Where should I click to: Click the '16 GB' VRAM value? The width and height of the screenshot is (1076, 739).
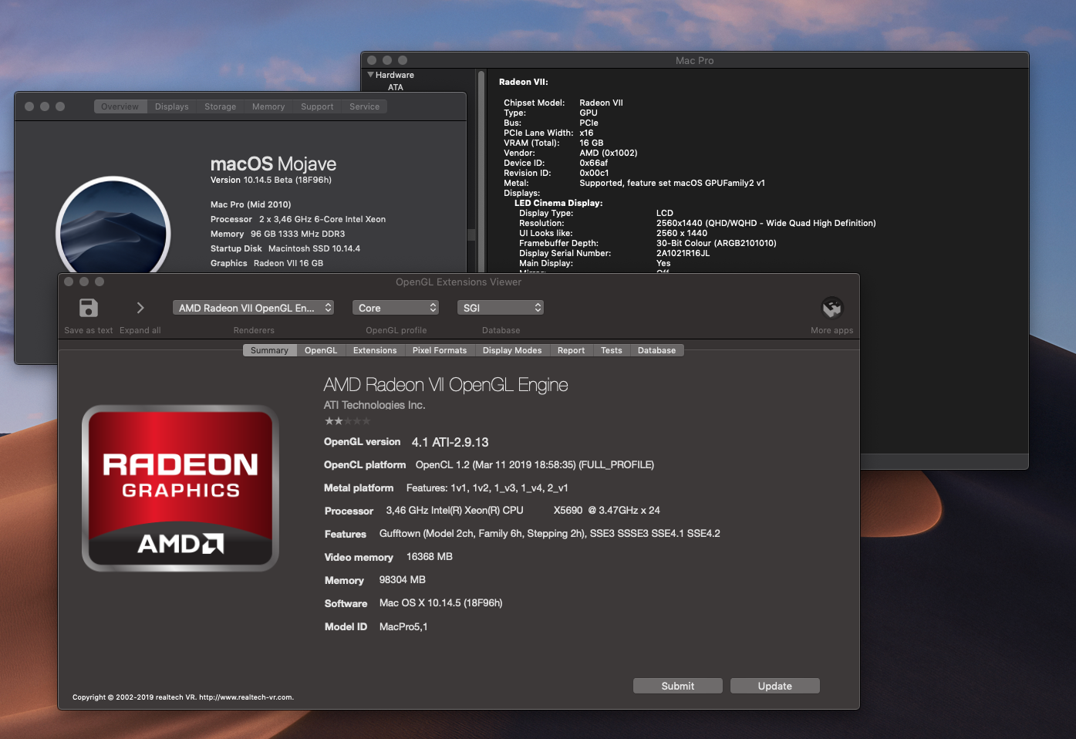[592, 143]
